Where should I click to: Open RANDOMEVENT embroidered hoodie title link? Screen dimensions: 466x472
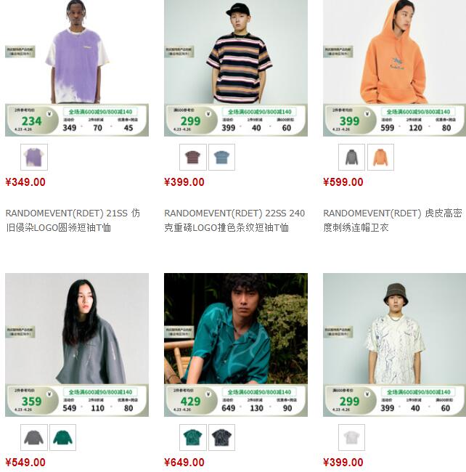point(393,220)
